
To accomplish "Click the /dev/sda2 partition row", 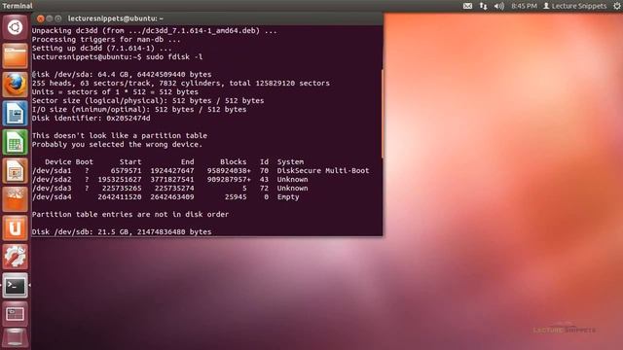I will (170, 179).
